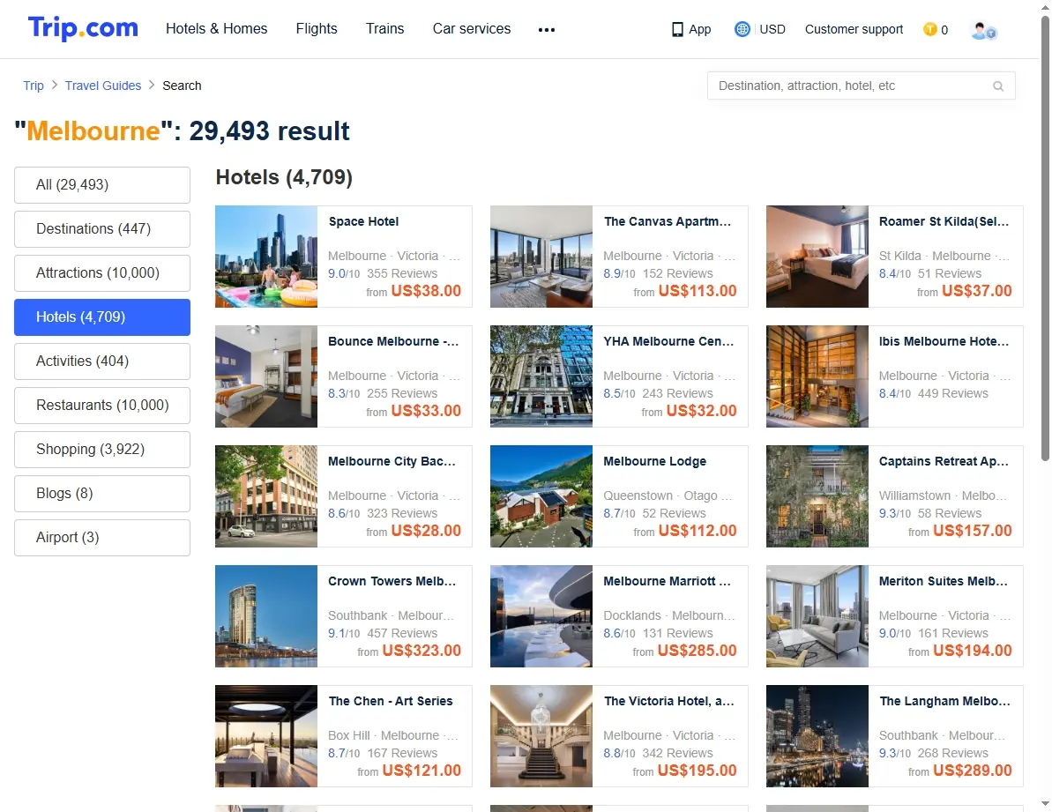The width and height of the screenshot is (1052, 812).
Task: Click the US$38.00 price
Action: click(426, 291)
